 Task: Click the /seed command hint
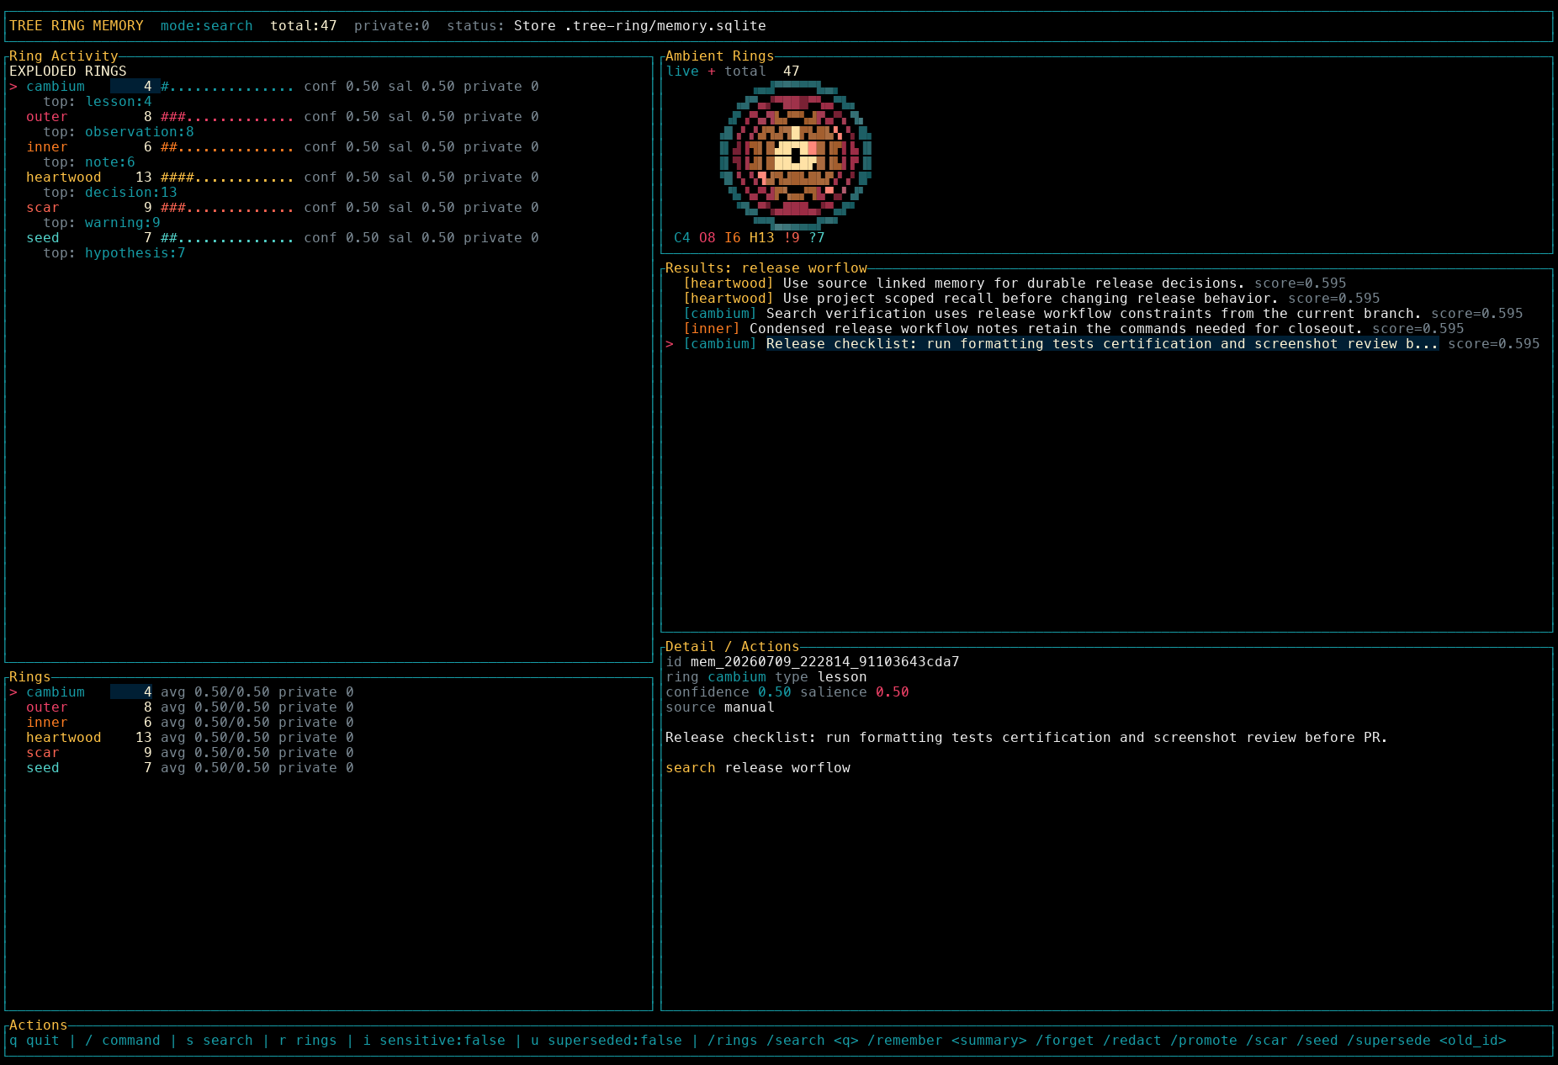tap(1317, 1041)
